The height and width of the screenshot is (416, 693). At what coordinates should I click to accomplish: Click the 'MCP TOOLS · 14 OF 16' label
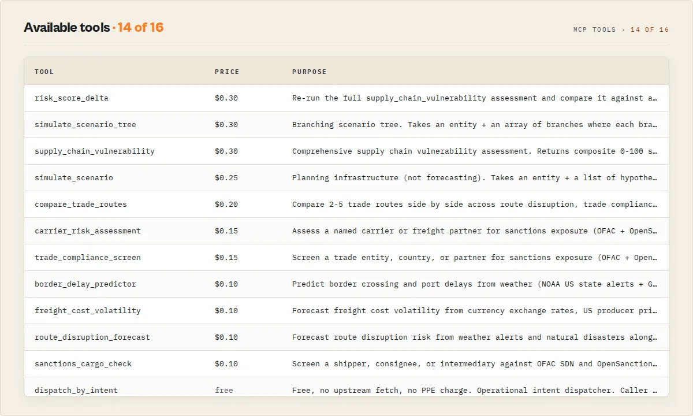tap(621, 29)
